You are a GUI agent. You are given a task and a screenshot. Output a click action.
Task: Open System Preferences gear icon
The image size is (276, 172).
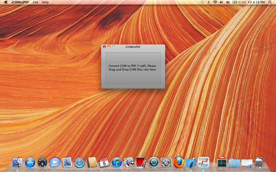pyautogui.click(x=166, y=162)
